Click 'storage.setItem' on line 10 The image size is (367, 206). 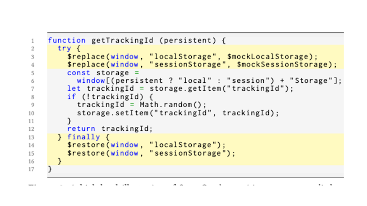point(113,113)
